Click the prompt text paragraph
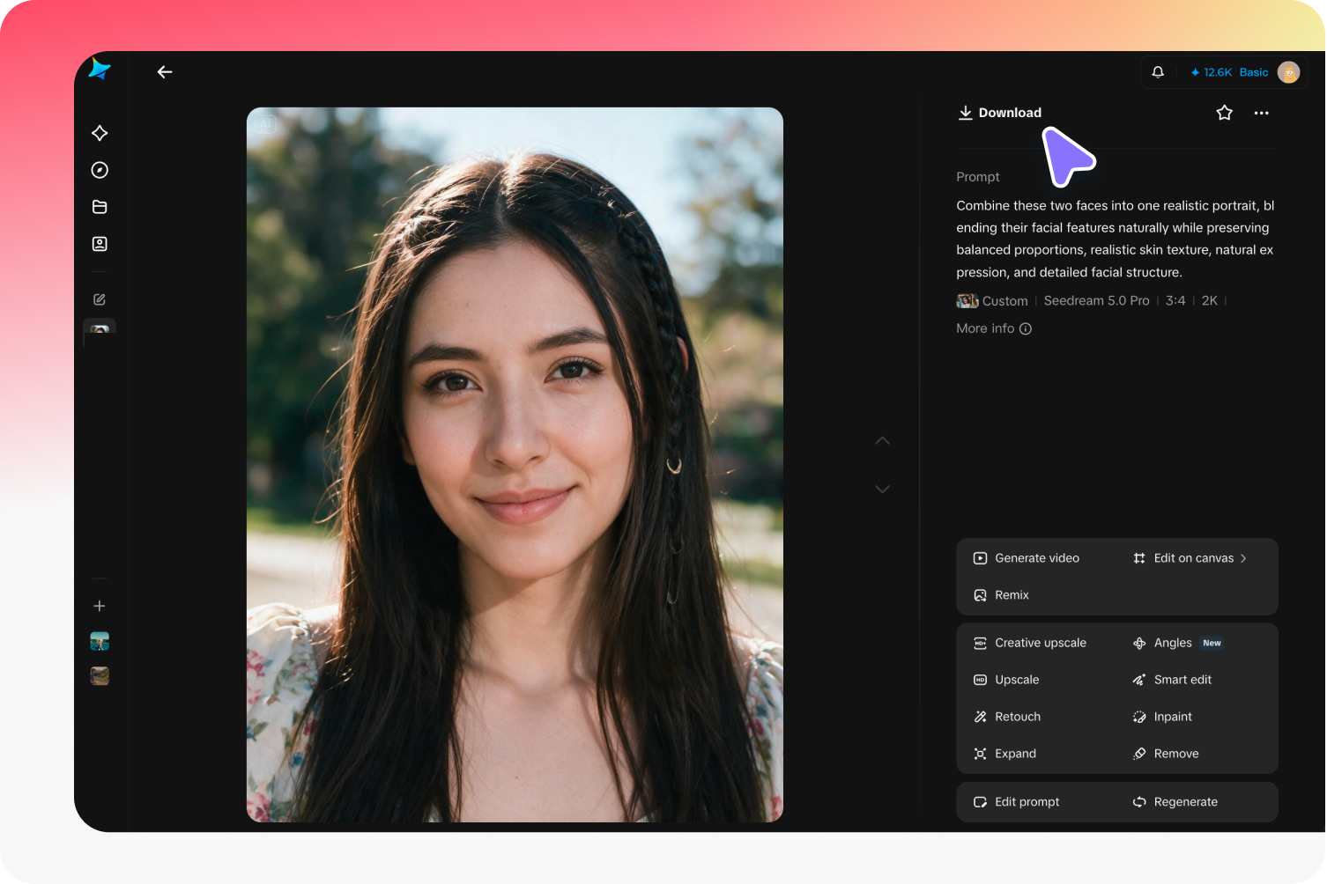 coord(1116,239)
